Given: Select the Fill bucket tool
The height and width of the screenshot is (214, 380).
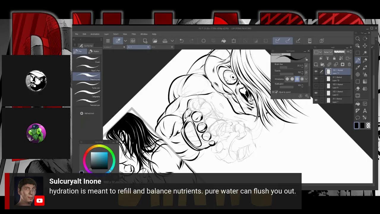Looking at the screenshot, I should click(358, 104).
